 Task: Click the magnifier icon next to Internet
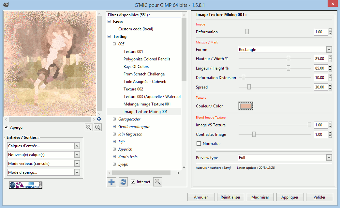click(158, 182)
